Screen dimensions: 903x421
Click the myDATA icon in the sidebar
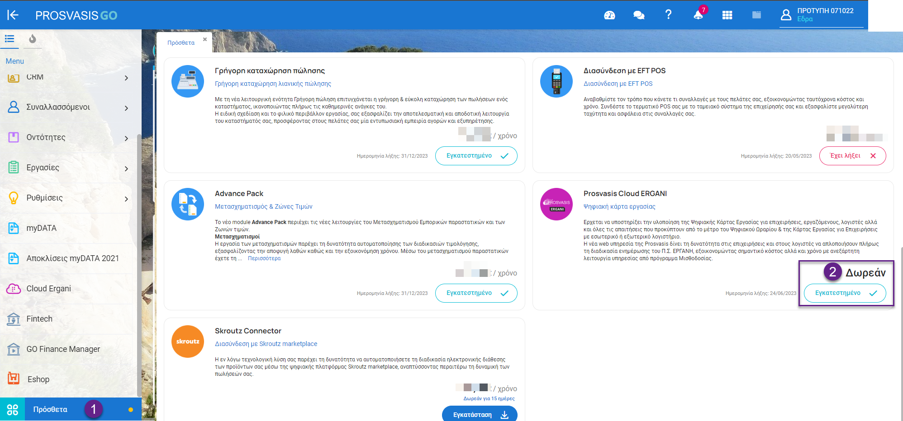[x=13, y=228]
